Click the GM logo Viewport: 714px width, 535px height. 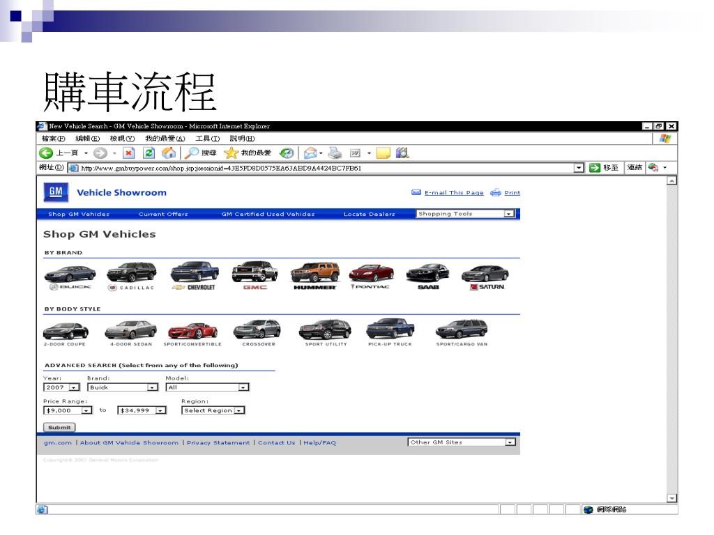tap(56, 192)
